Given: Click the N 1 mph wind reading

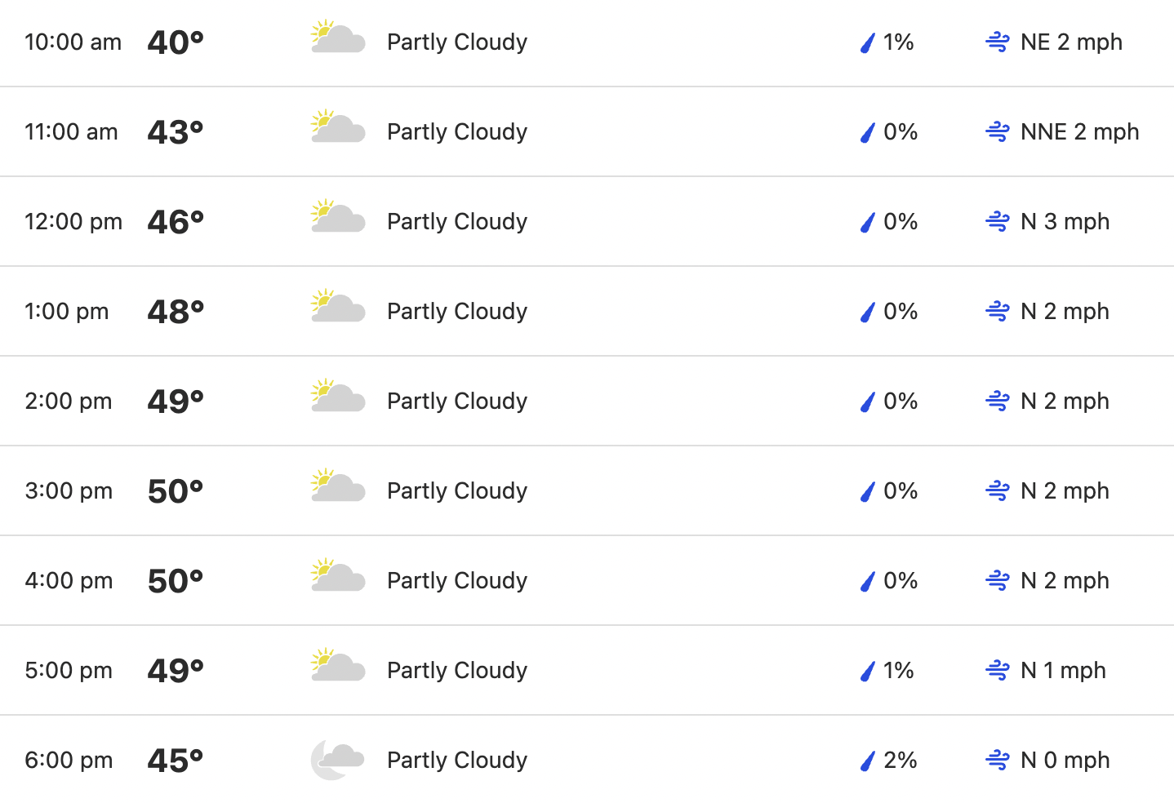Looking at the screenshot, I should pyautogui.click(x=1063, y=670).
